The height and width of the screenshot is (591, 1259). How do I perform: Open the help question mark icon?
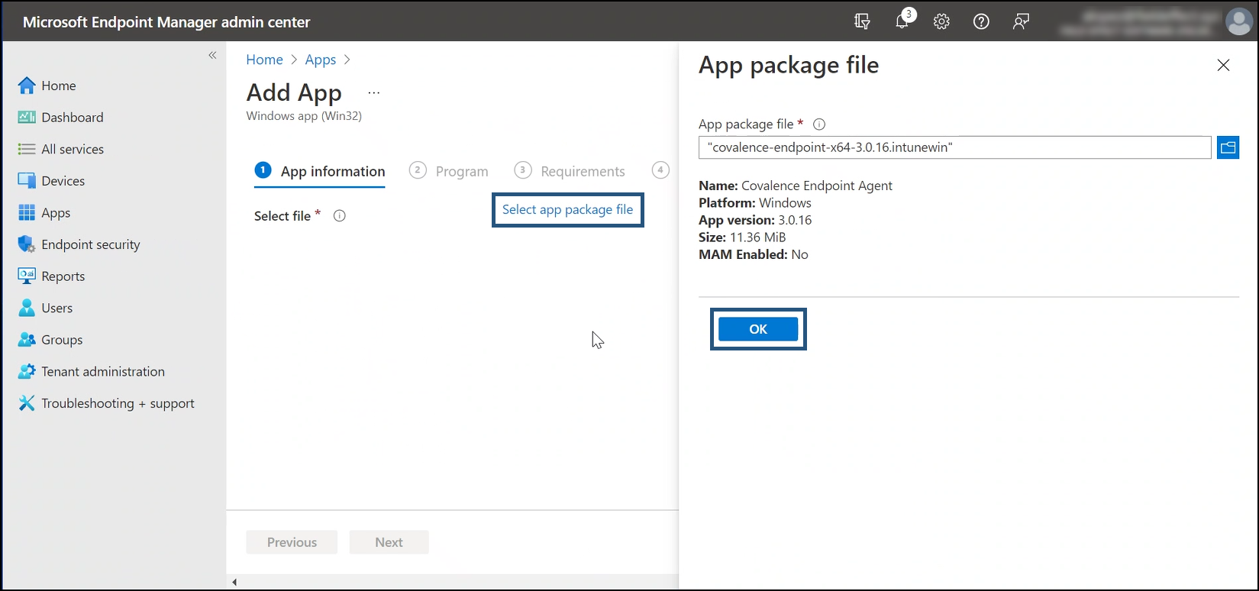[x=981, y=21]
